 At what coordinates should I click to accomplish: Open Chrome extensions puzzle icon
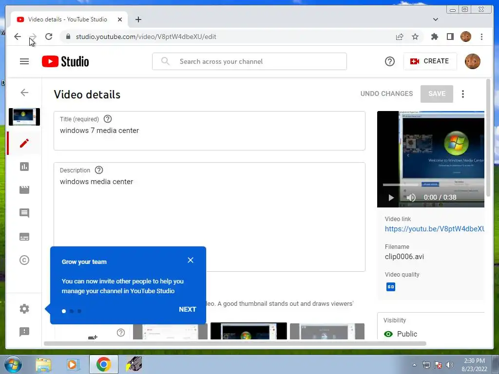[x=434, y=37]
